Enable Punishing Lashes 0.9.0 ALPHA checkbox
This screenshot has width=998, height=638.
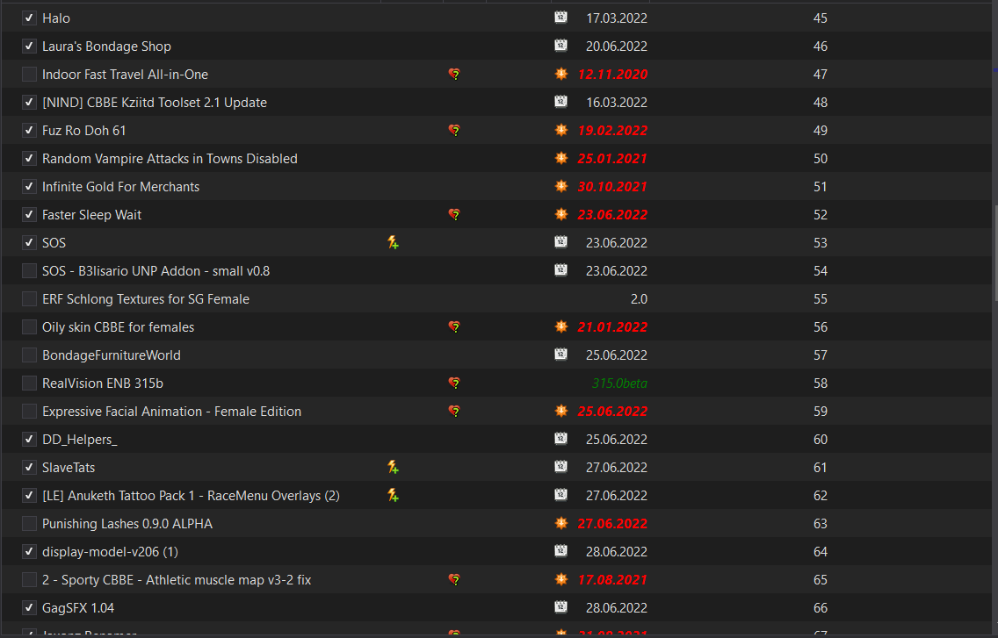pyautogui.click(x=29, y=524)
